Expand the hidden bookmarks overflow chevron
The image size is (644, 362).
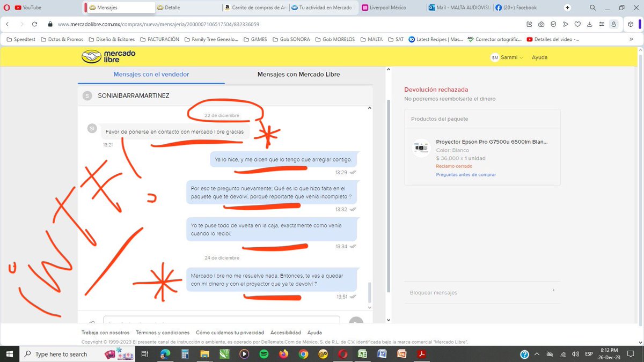pyautogui.click(x=633, y=39)
